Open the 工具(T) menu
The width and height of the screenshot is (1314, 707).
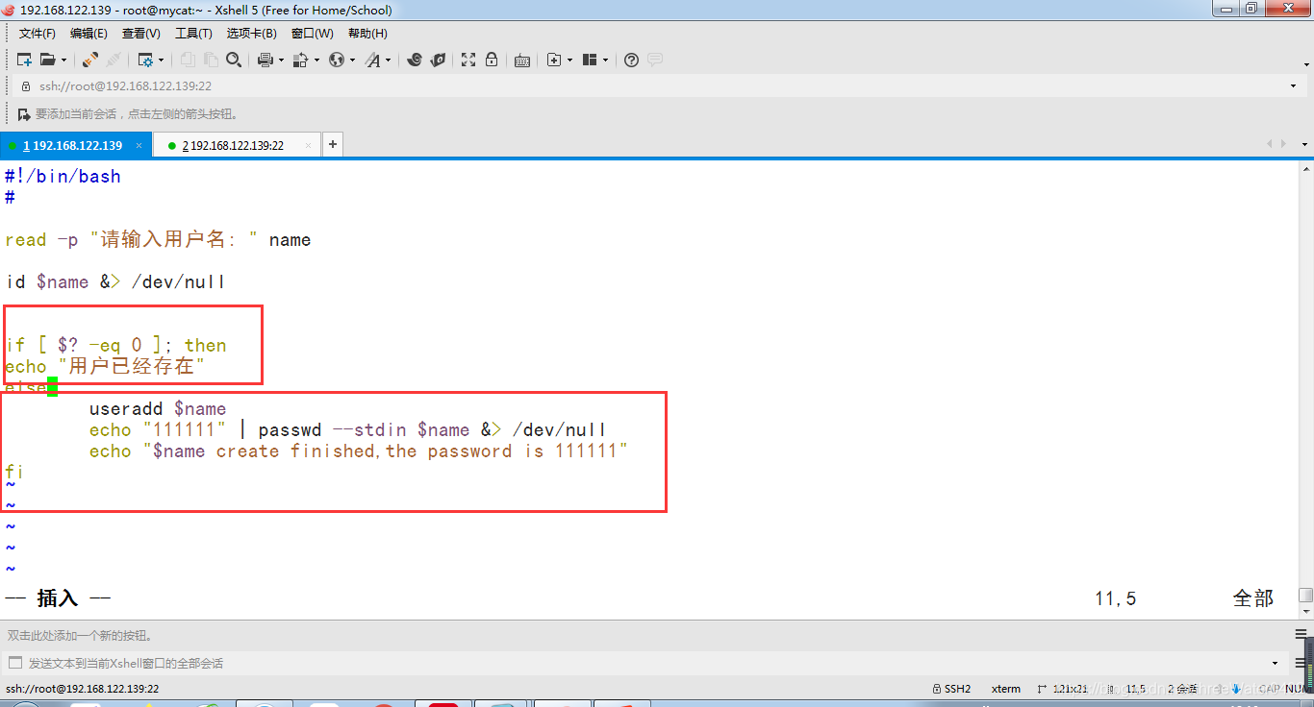[193, 34]
